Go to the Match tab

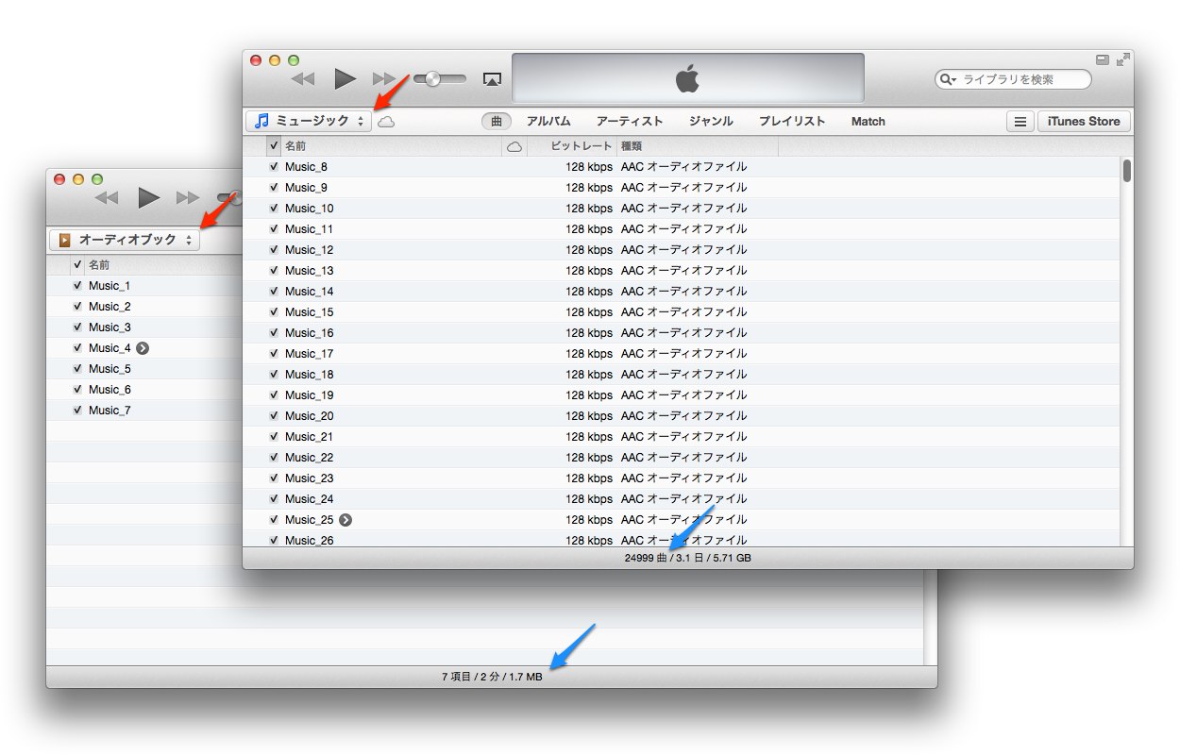click(x=868, y=122)
